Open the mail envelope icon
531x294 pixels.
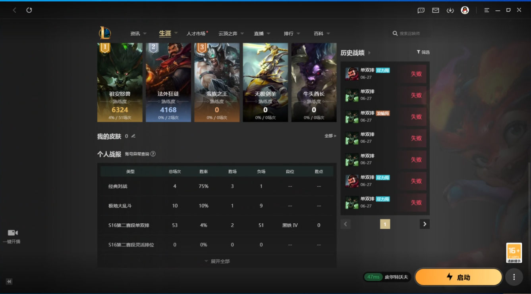click(x=436, y=10)
